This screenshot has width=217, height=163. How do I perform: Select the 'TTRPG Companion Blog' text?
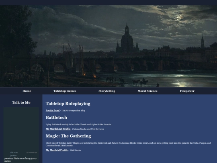tap(73, 111)
